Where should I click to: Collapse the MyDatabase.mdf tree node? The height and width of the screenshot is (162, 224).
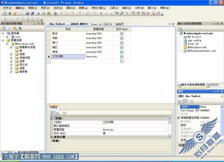[7, 44]
